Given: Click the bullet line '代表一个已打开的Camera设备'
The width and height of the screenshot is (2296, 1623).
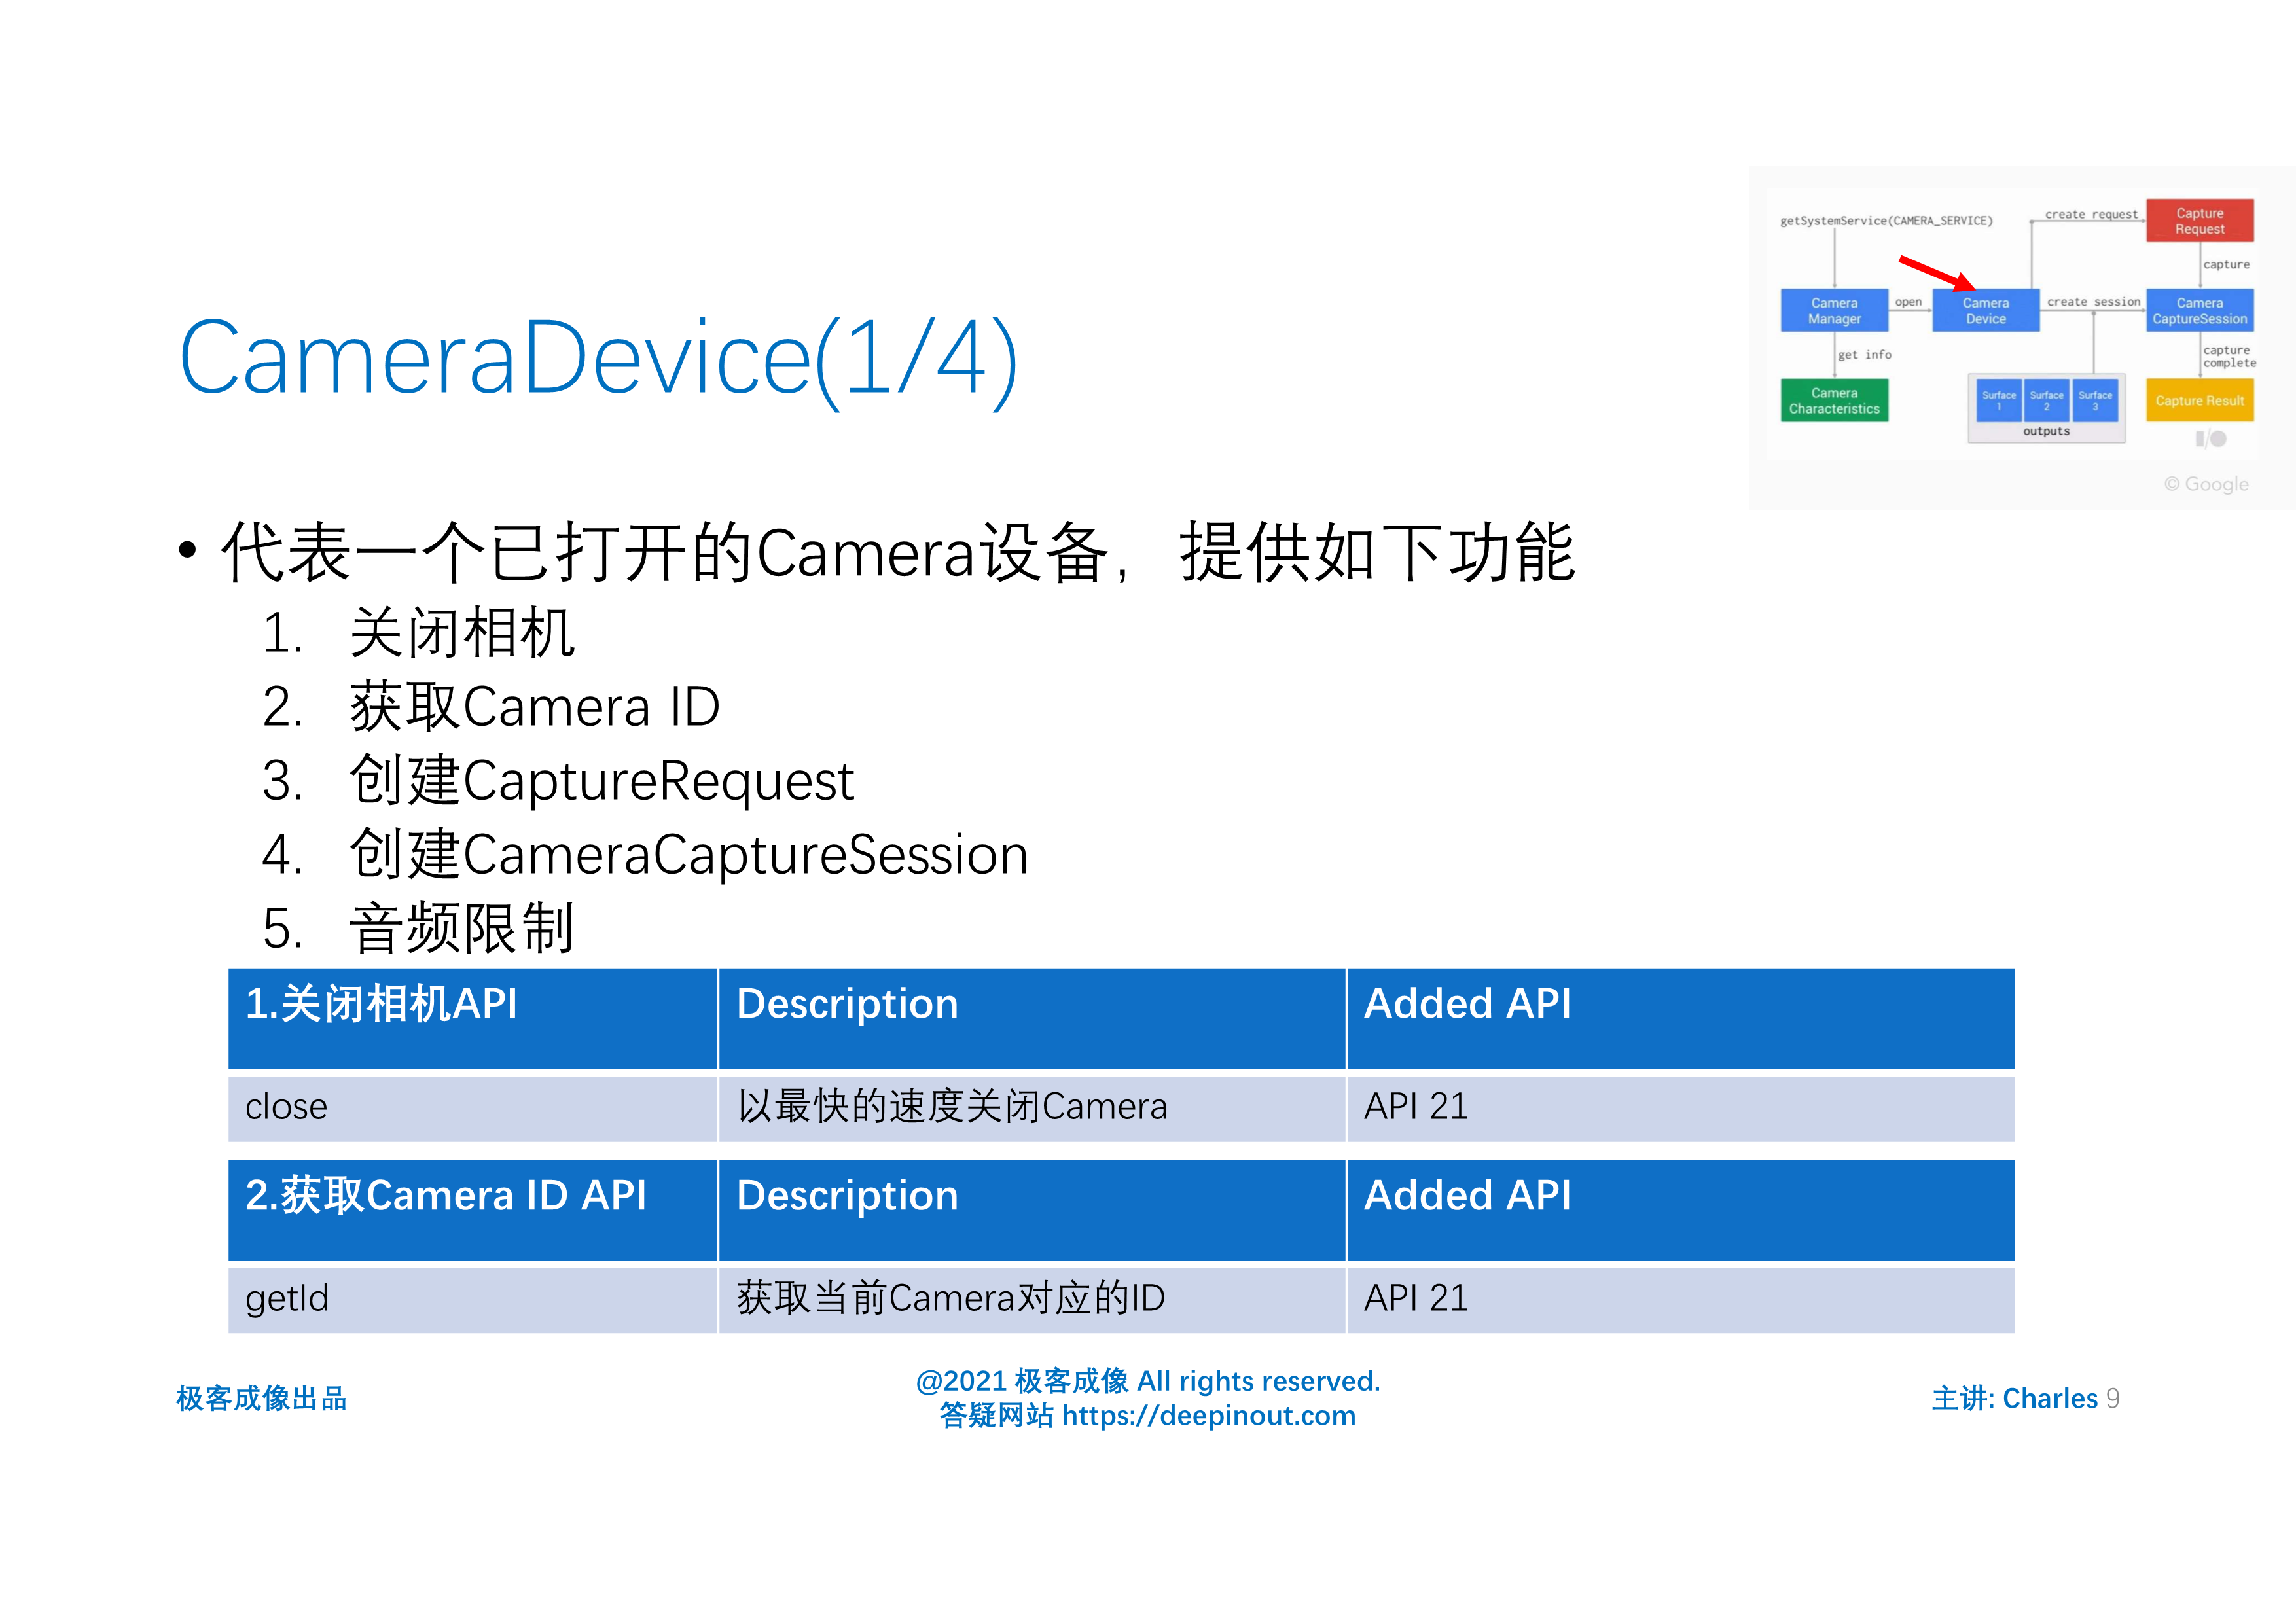Looking at the screenshot, I should (x=897, y=552).
